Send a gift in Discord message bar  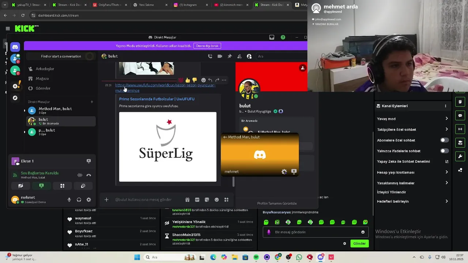click(187, 200)
